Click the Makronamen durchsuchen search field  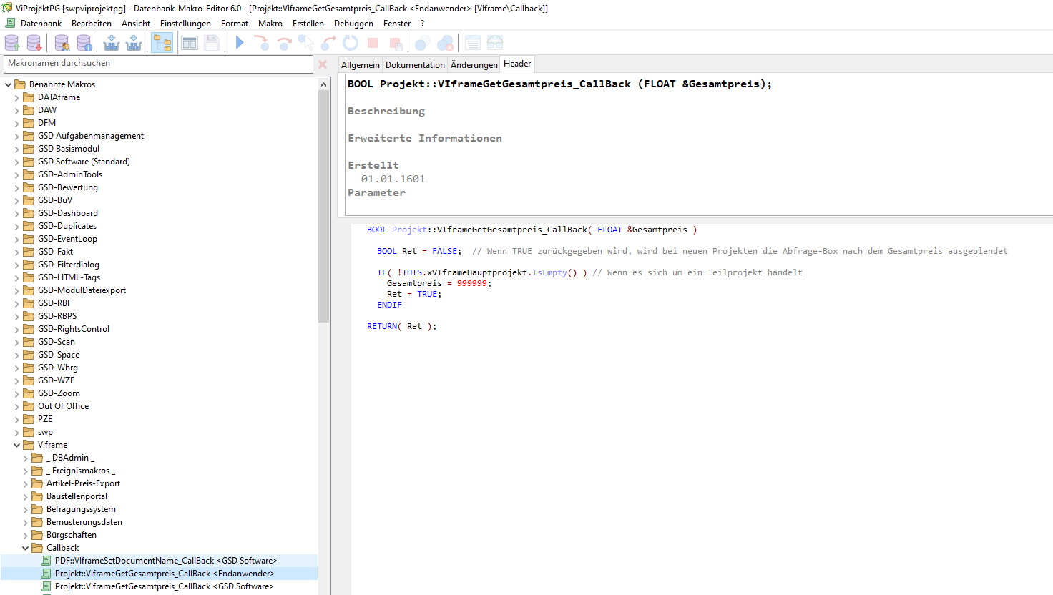[x=159, y=64]
